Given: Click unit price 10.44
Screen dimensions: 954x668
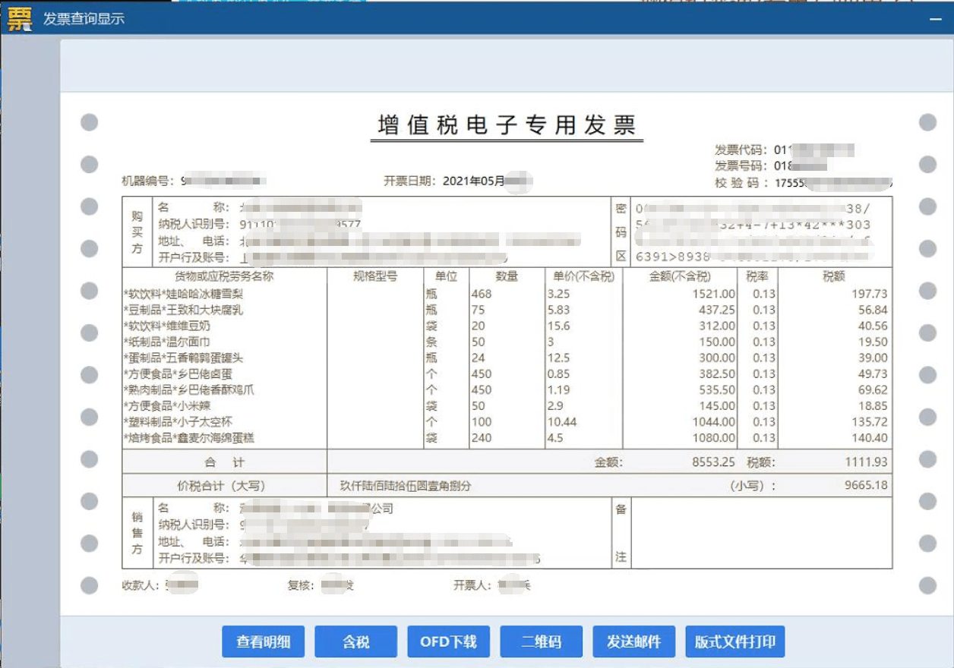Looking at the screenshot, I should coord(561,421).
